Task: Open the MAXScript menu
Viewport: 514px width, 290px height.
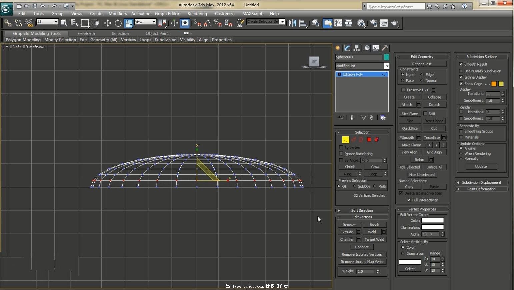Action: [x=252, y=14]
